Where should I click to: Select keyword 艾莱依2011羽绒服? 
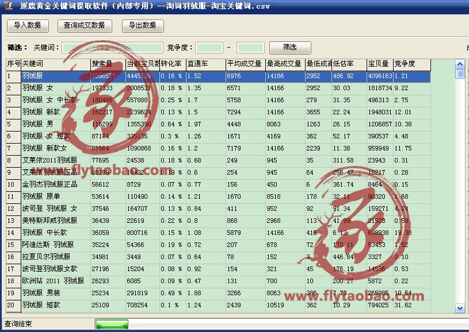click(49, 160)
